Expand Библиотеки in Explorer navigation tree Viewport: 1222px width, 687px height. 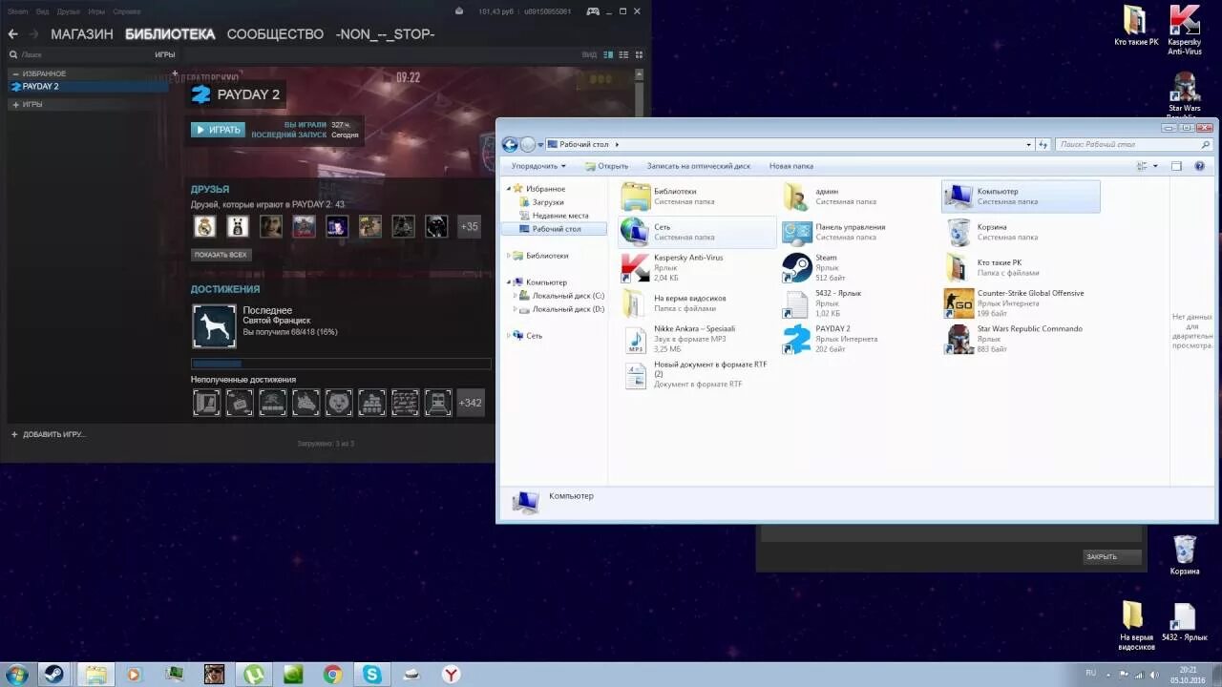[x=510, y=256]
